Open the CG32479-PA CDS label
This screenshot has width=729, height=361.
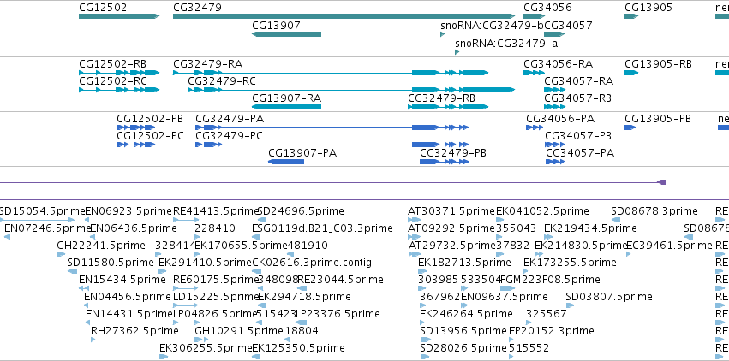[230, 119]
